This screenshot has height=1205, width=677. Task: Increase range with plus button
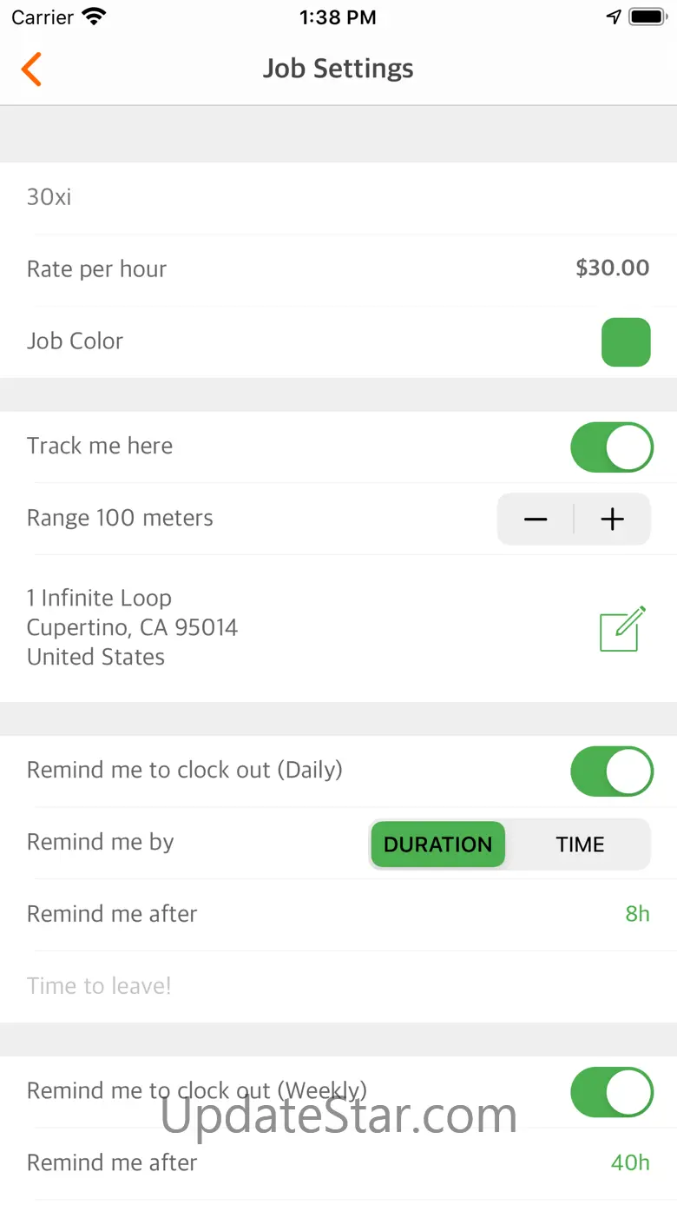(612, 520)
